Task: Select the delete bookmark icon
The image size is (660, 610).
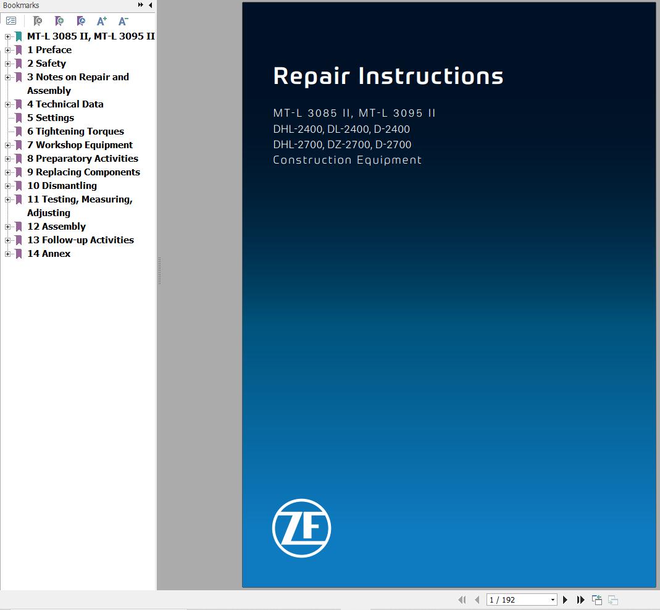Action: [x=38, y=20]
